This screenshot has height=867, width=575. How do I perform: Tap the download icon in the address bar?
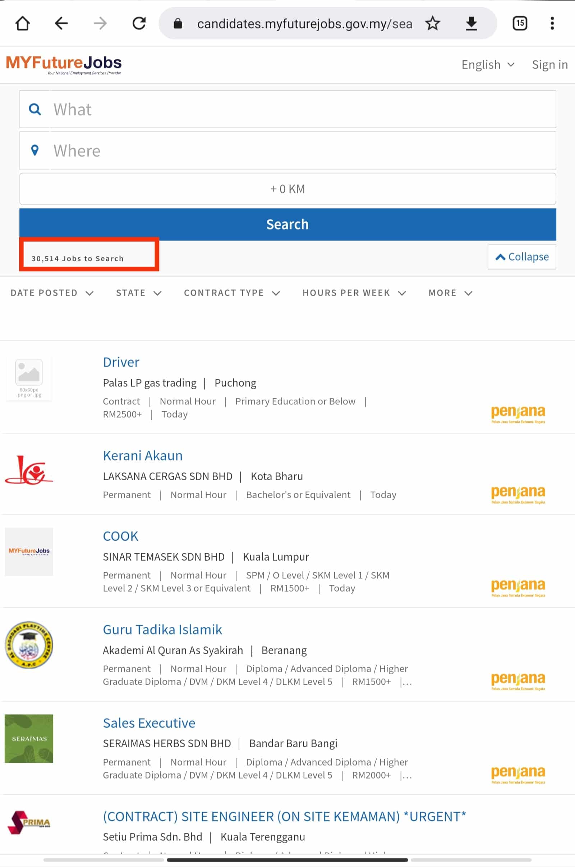(x=471, y=23)
